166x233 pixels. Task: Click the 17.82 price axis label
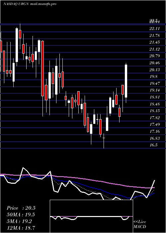pos(155,118)
